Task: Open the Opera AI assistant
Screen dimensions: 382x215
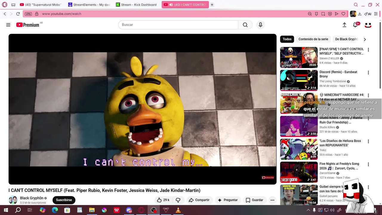Action: click(x=368, y=14)
